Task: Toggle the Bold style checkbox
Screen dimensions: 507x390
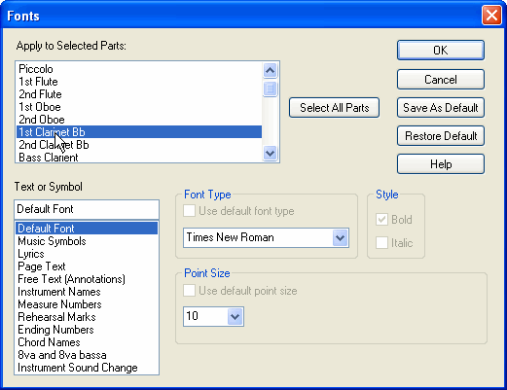Action: point(381,220)
